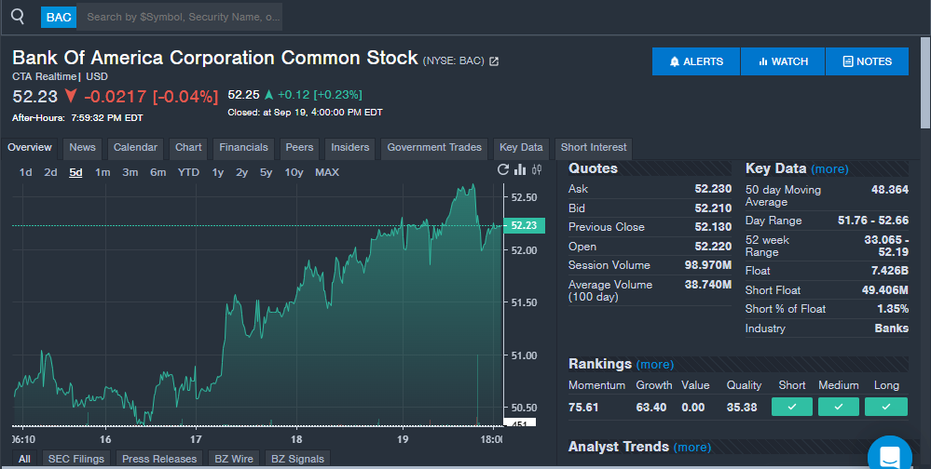Open the Short Interest tab

594,148
